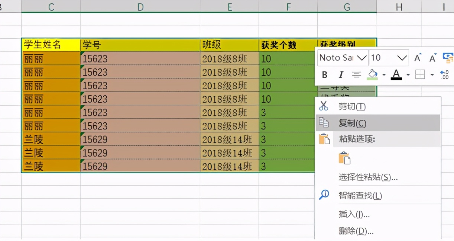Apply center alignment from mini toolbar

tap(357, 75)
